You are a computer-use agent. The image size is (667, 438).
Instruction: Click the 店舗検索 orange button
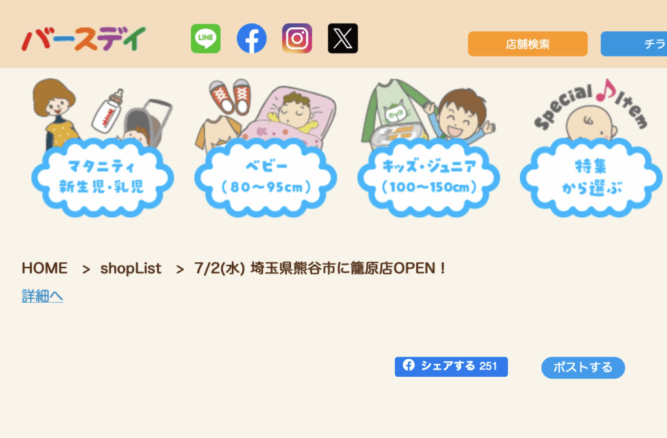(528, 44)
